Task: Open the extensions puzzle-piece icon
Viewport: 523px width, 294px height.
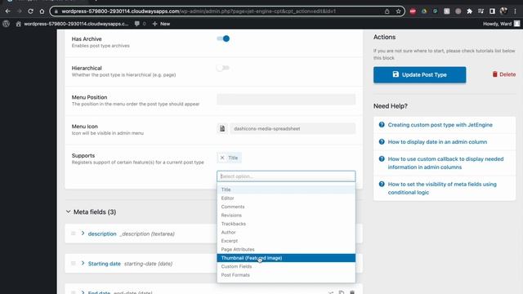Action: point(470,11)
